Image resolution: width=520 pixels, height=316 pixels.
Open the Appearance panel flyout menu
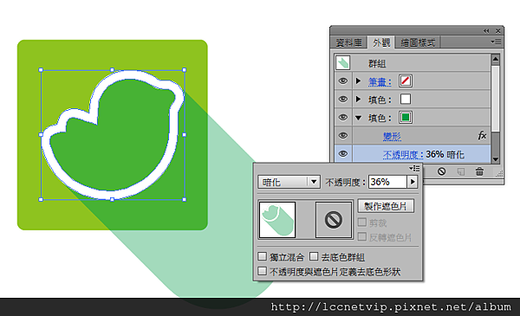(496, 42)
